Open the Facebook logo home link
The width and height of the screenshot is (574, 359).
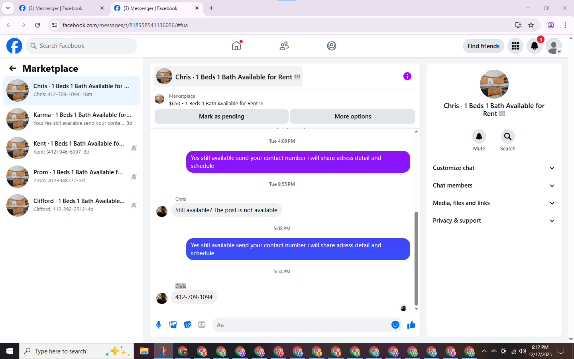pyautogui.click(x=14, y=46)
